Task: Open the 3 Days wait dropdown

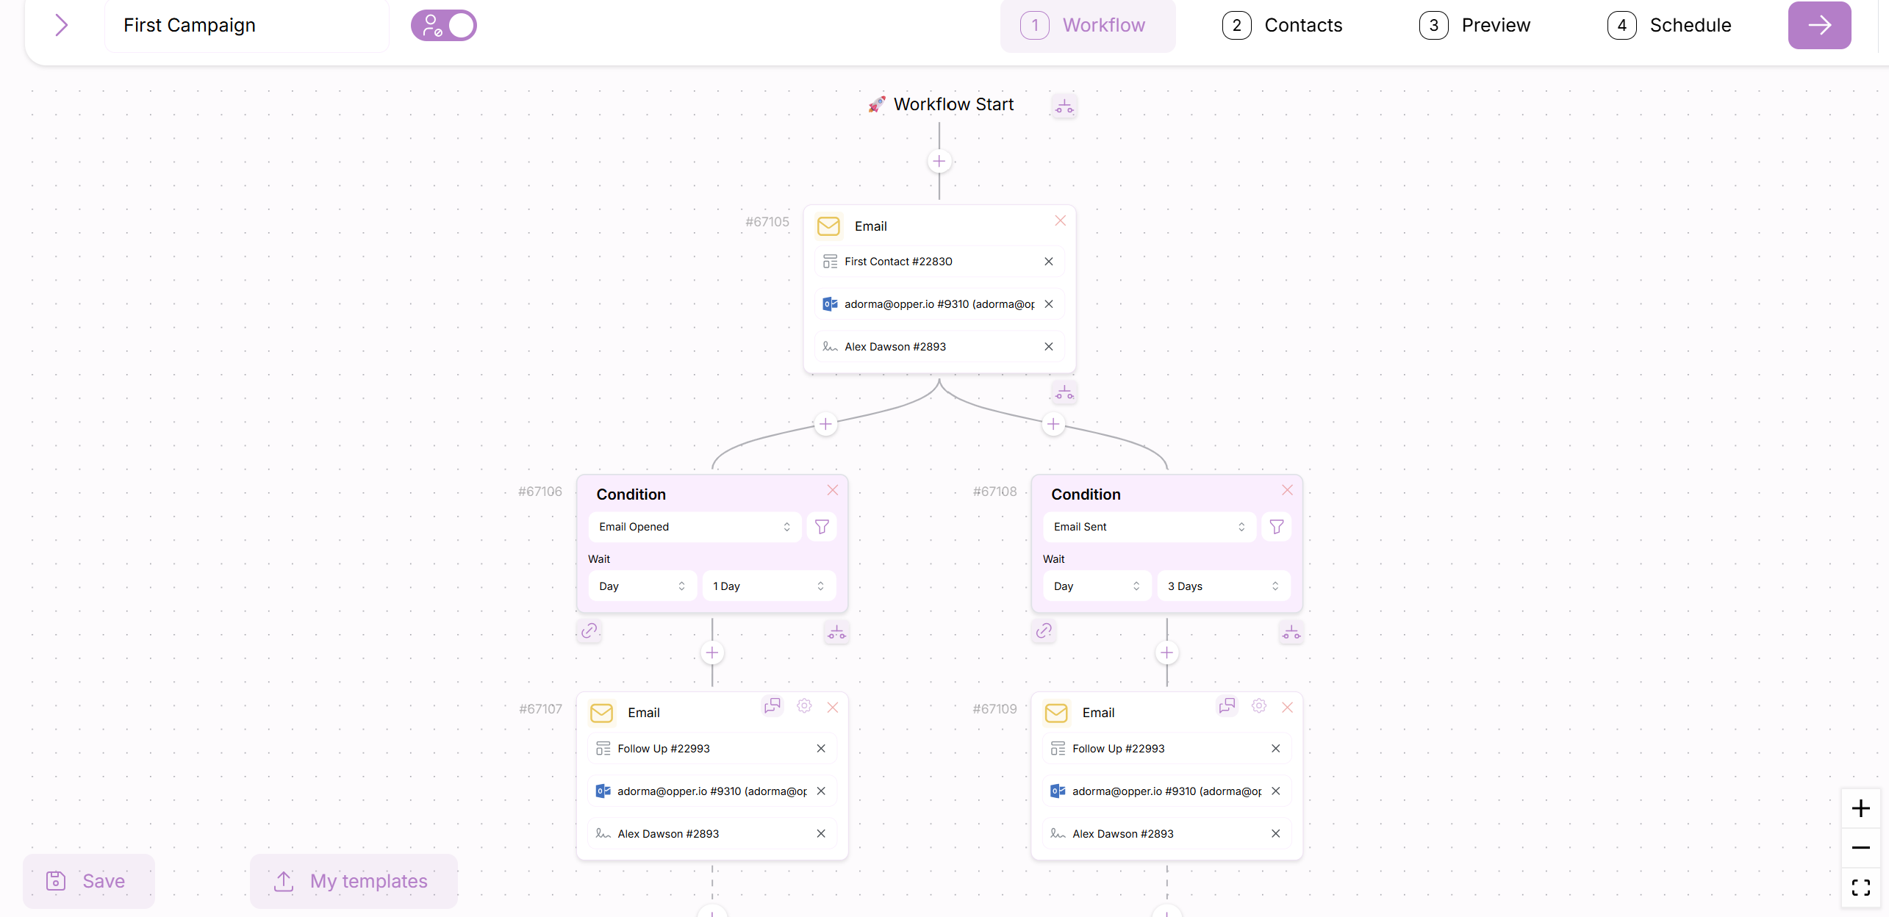Action: pos(1222,586)
